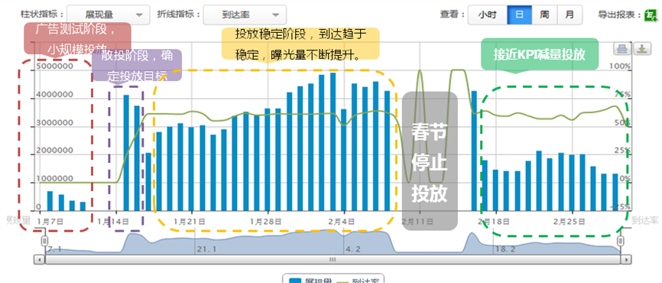
Task: Click the scrollbar left arrow
Action: [39, 259]
